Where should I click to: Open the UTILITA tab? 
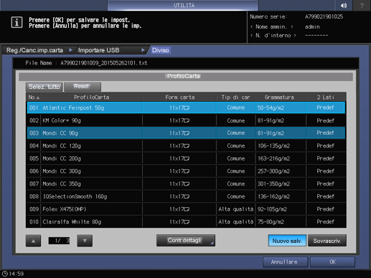point(183,5)
